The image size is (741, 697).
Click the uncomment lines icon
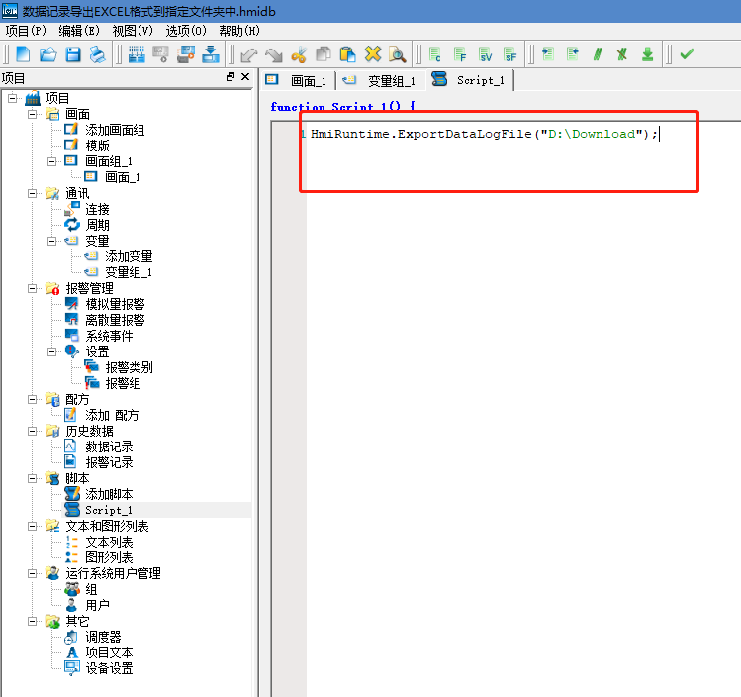[622, 53]
